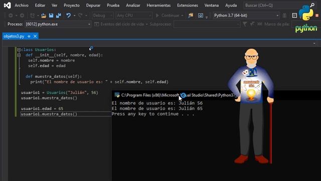The image size is (321, 181).
Task: Click 'Press any key to continue' console text
Action: [x=153, y=114]
